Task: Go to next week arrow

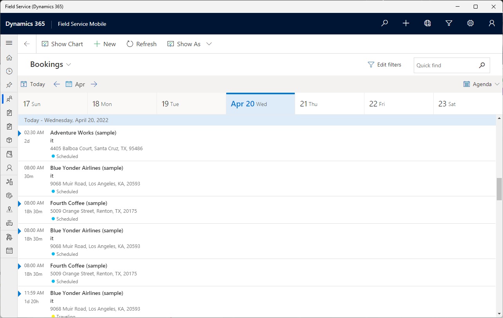Action: coord(94,84)
